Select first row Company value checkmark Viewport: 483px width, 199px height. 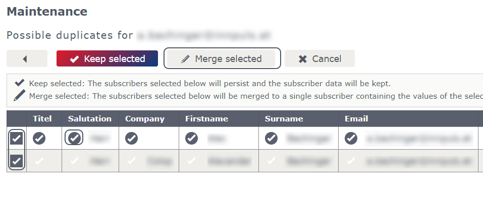click(132, 139)
